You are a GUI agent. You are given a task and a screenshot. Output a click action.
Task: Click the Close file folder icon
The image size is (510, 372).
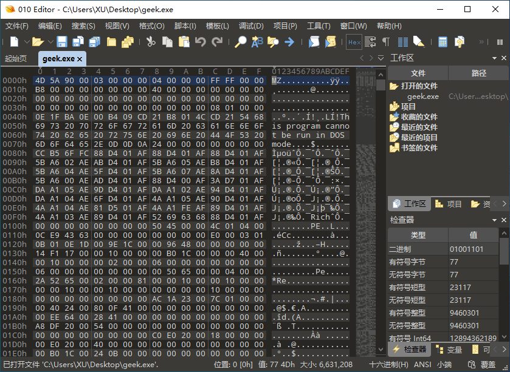(111, 42)
